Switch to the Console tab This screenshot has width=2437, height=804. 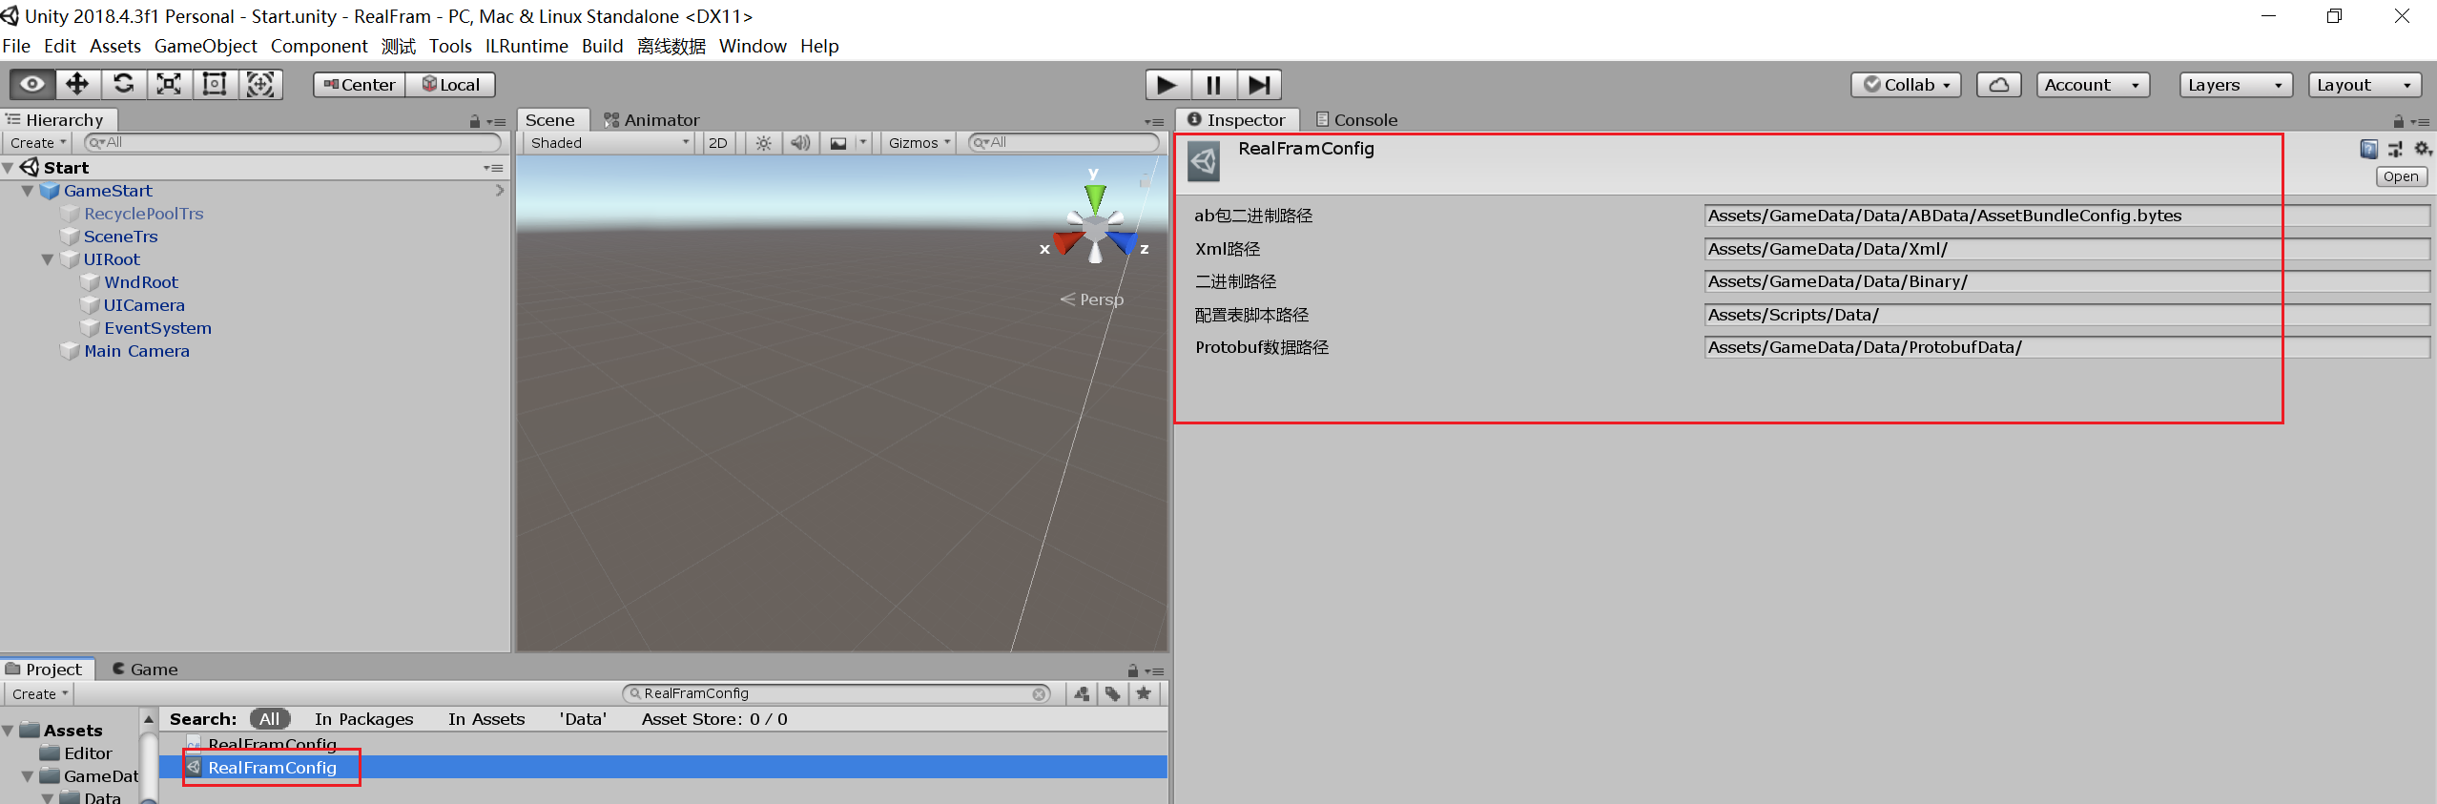point(1356,120)
